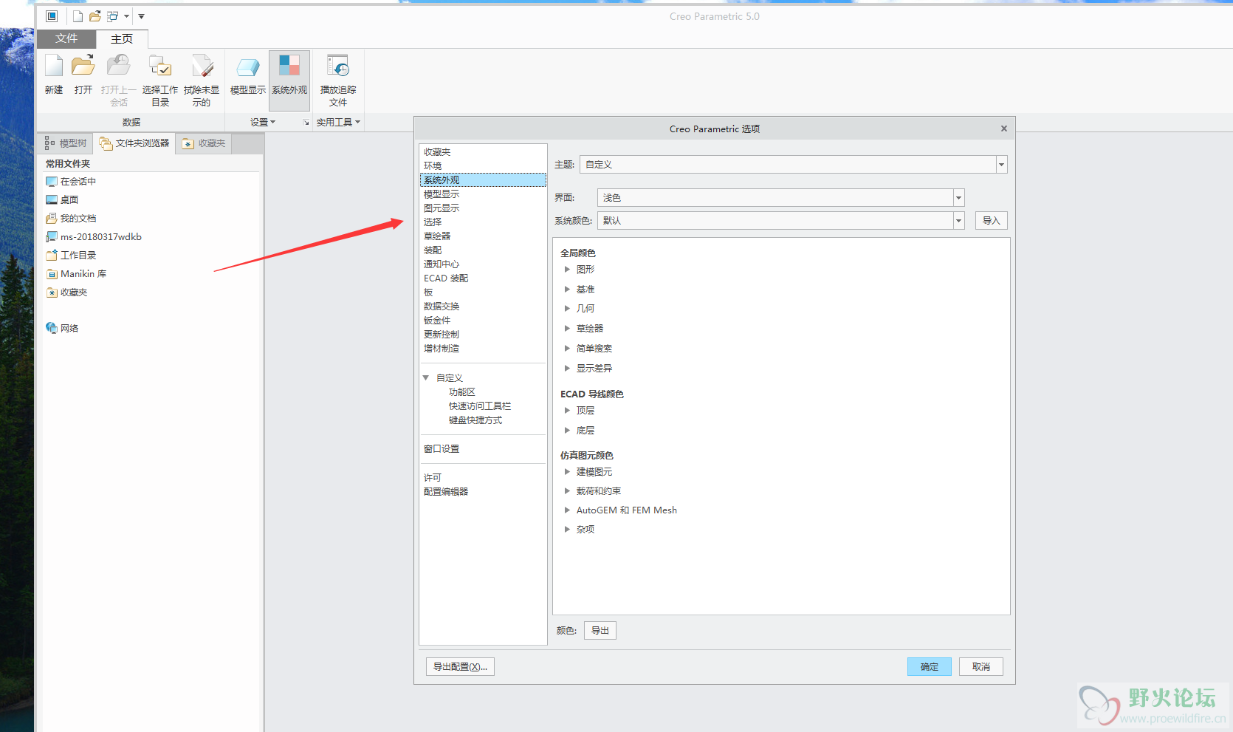Click the 导入 import button
The height and width of the screenshot is (732, 1233).
992,221
